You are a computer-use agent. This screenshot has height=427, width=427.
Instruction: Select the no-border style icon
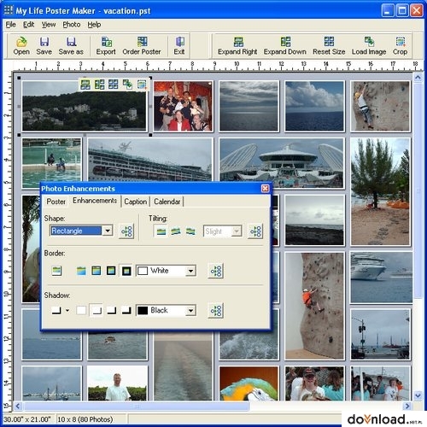(56, 271)
